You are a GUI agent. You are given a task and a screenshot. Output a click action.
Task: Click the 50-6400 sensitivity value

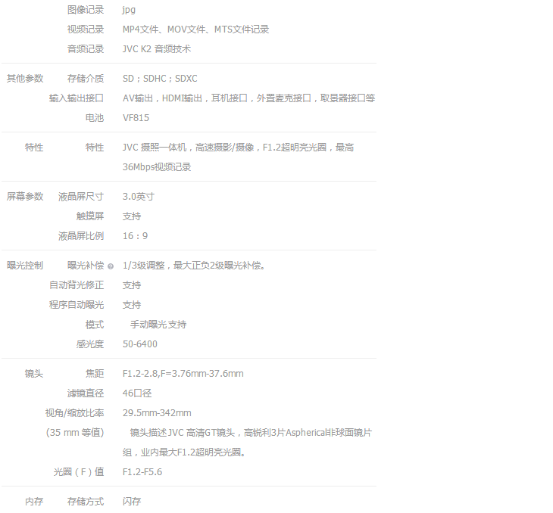point(140,344)
